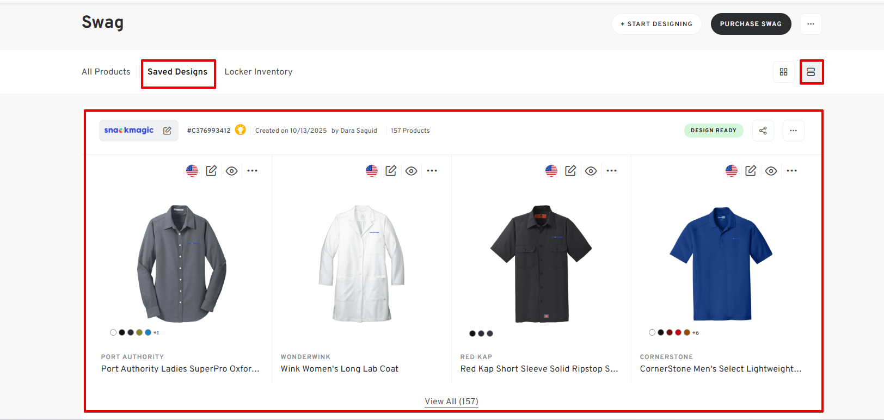
Task: Share the snackmagic design collection
Action: 763,131
